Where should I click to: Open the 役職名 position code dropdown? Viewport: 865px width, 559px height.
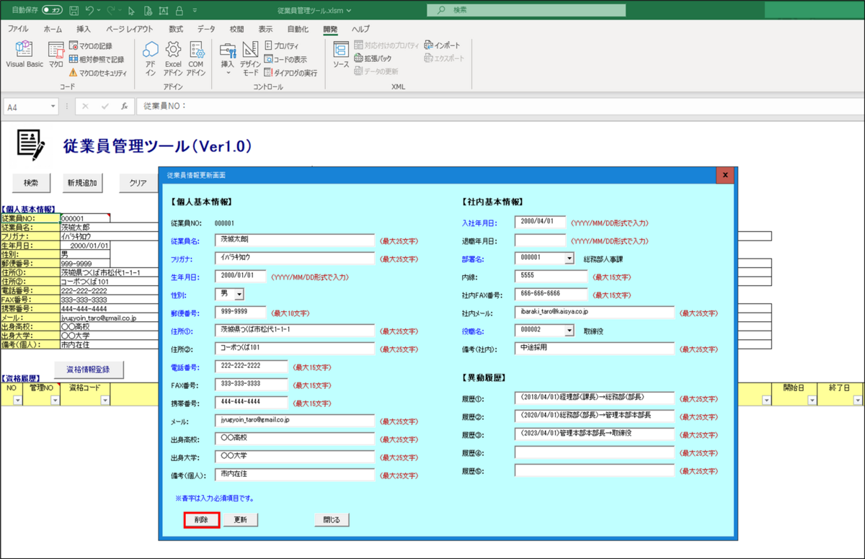coord(569,330)
